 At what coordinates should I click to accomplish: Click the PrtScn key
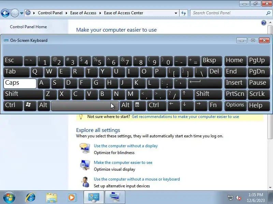pyautogui.click(x=235, y=95)
